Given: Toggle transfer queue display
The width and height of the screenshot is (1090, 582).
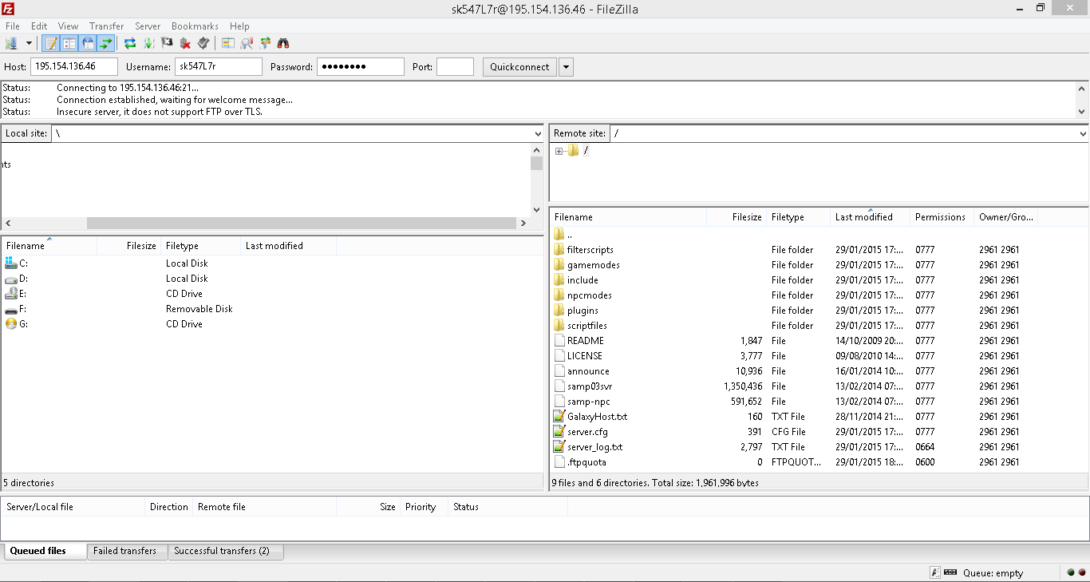Looking at the screenshot, I should click(x=105, y=43).
